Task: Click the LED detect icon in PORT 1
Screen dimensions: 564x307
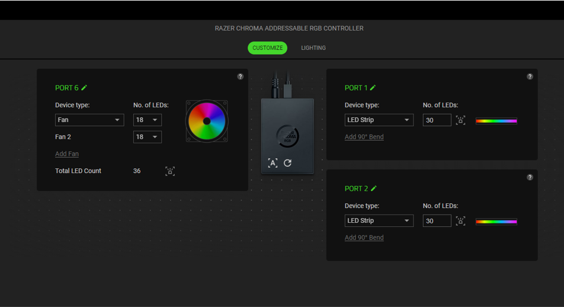Action: (x=460, y=120)
